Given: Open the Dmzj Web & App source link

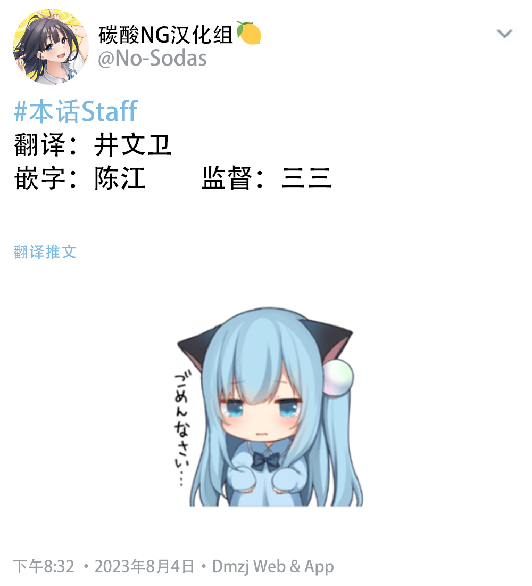Looking at the screenshot, I should click(273, 567).
